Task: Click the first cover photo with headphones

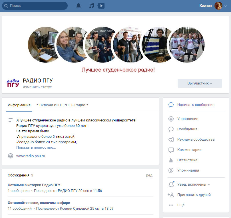Action: (43, 45)
